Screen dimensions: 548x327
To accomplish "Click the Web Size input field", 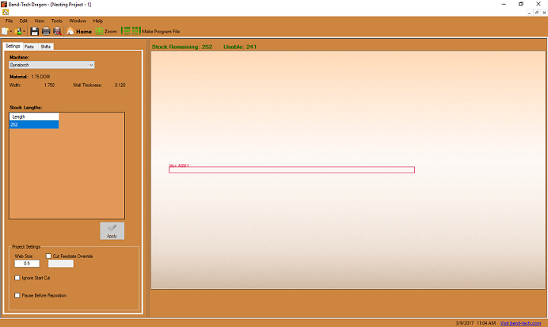I will click(x=27, y=264).
